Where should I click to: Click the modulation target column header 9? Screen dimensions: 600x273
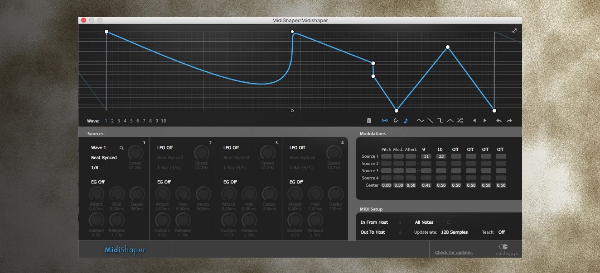(x=424, y=149)
